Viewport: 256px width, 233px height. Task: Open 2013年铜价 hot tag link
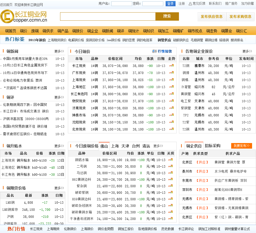37,40
